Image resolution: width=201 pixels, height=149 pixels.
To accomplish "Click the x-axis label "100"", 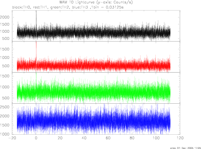I will 156,138.
